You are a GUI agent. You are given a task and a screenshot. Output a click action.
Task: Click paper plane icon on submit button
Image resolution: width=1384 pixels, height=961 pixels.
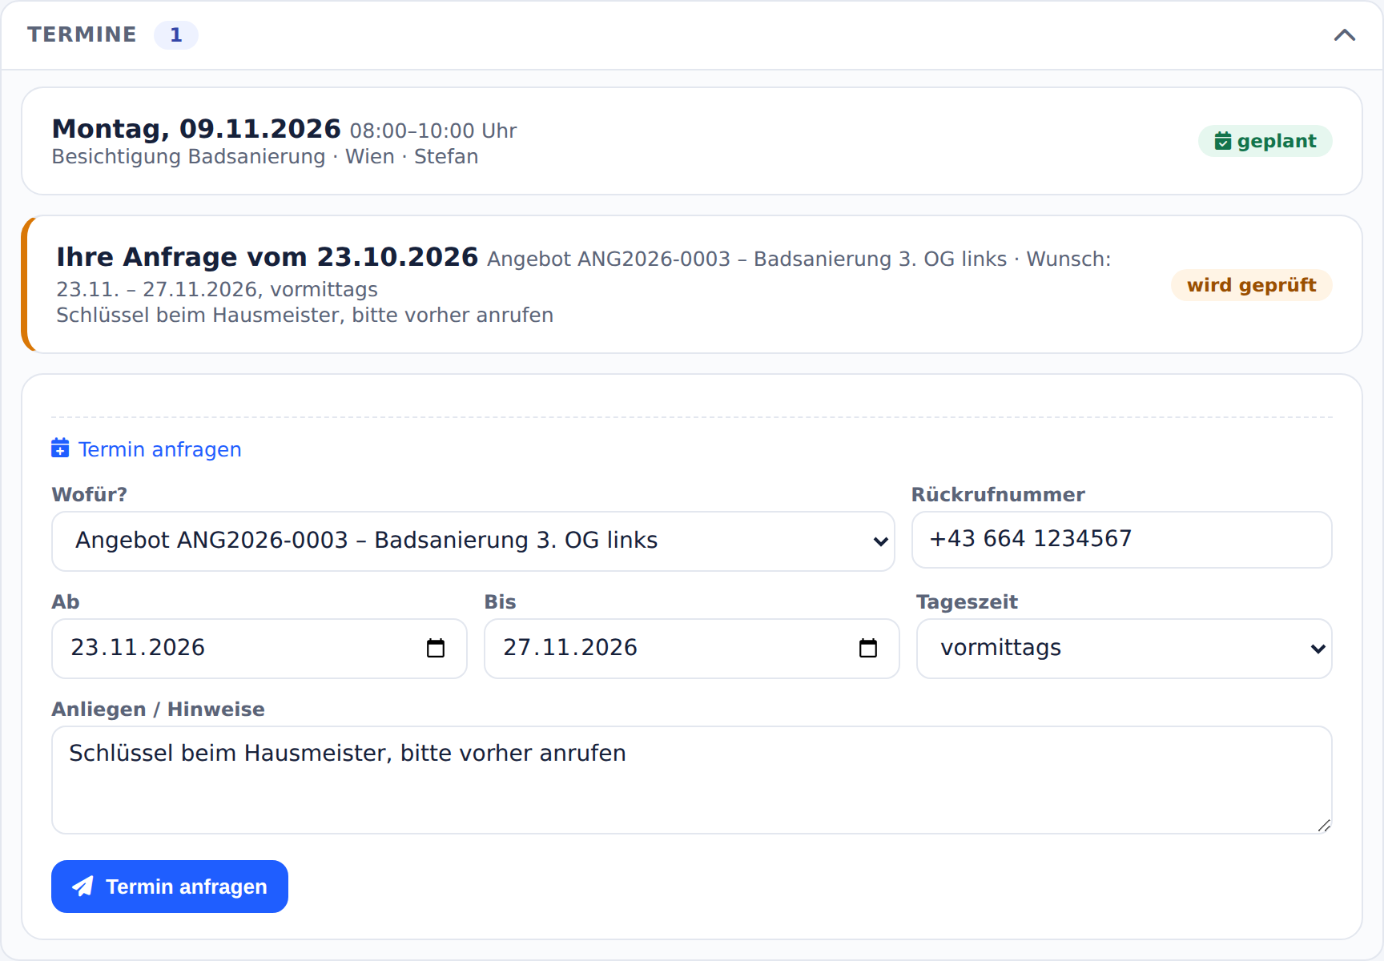[x=82, y=887]
